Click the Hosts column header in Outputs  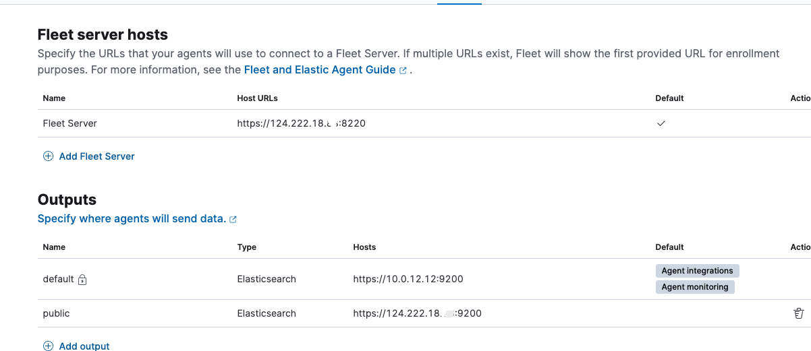(x=364, y=247)
